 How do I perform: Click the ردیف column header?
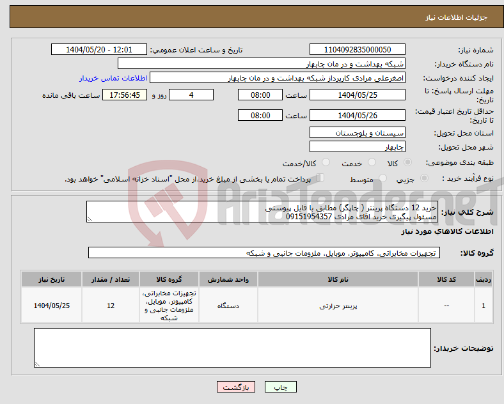(484, 279)
